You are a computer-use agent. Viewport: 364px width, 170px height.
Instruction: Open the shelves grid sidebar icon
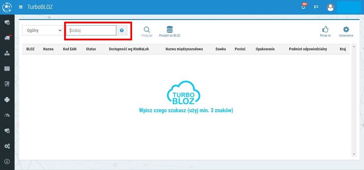(x=7, y=69)
